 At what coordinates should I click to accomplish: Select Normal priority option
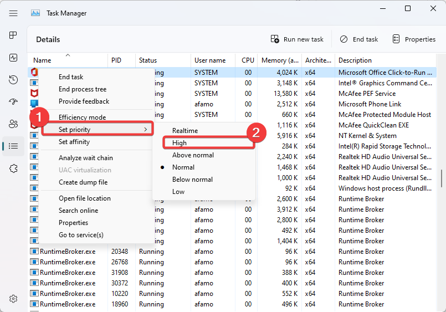tap(183, 167)
